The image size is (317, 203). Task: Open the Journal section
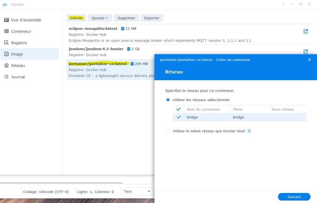(29, 77)
